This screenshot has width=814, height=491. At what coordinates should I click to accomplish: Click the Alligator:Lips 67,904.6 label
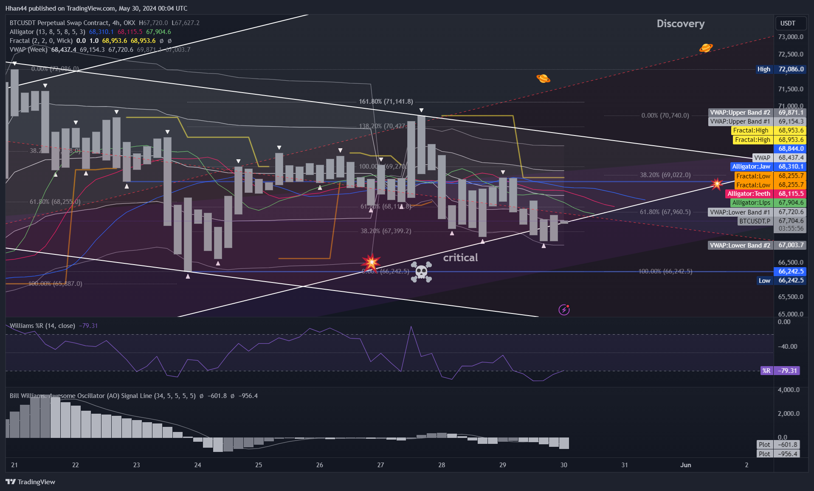click(x=768, y=203)
